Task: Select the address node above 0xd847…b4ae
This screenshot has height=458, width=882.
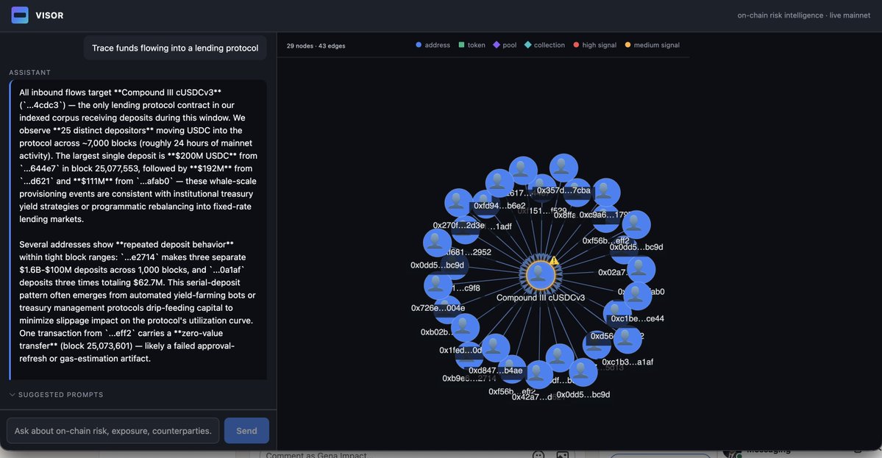Action: point(496,348)
